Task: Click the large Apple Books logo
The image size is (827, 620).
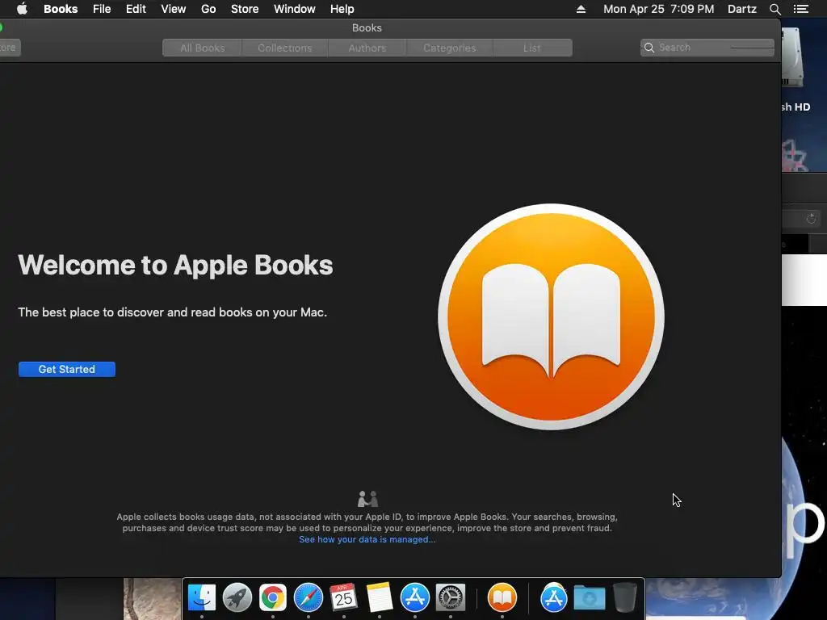Action: (x=551, y=316)
